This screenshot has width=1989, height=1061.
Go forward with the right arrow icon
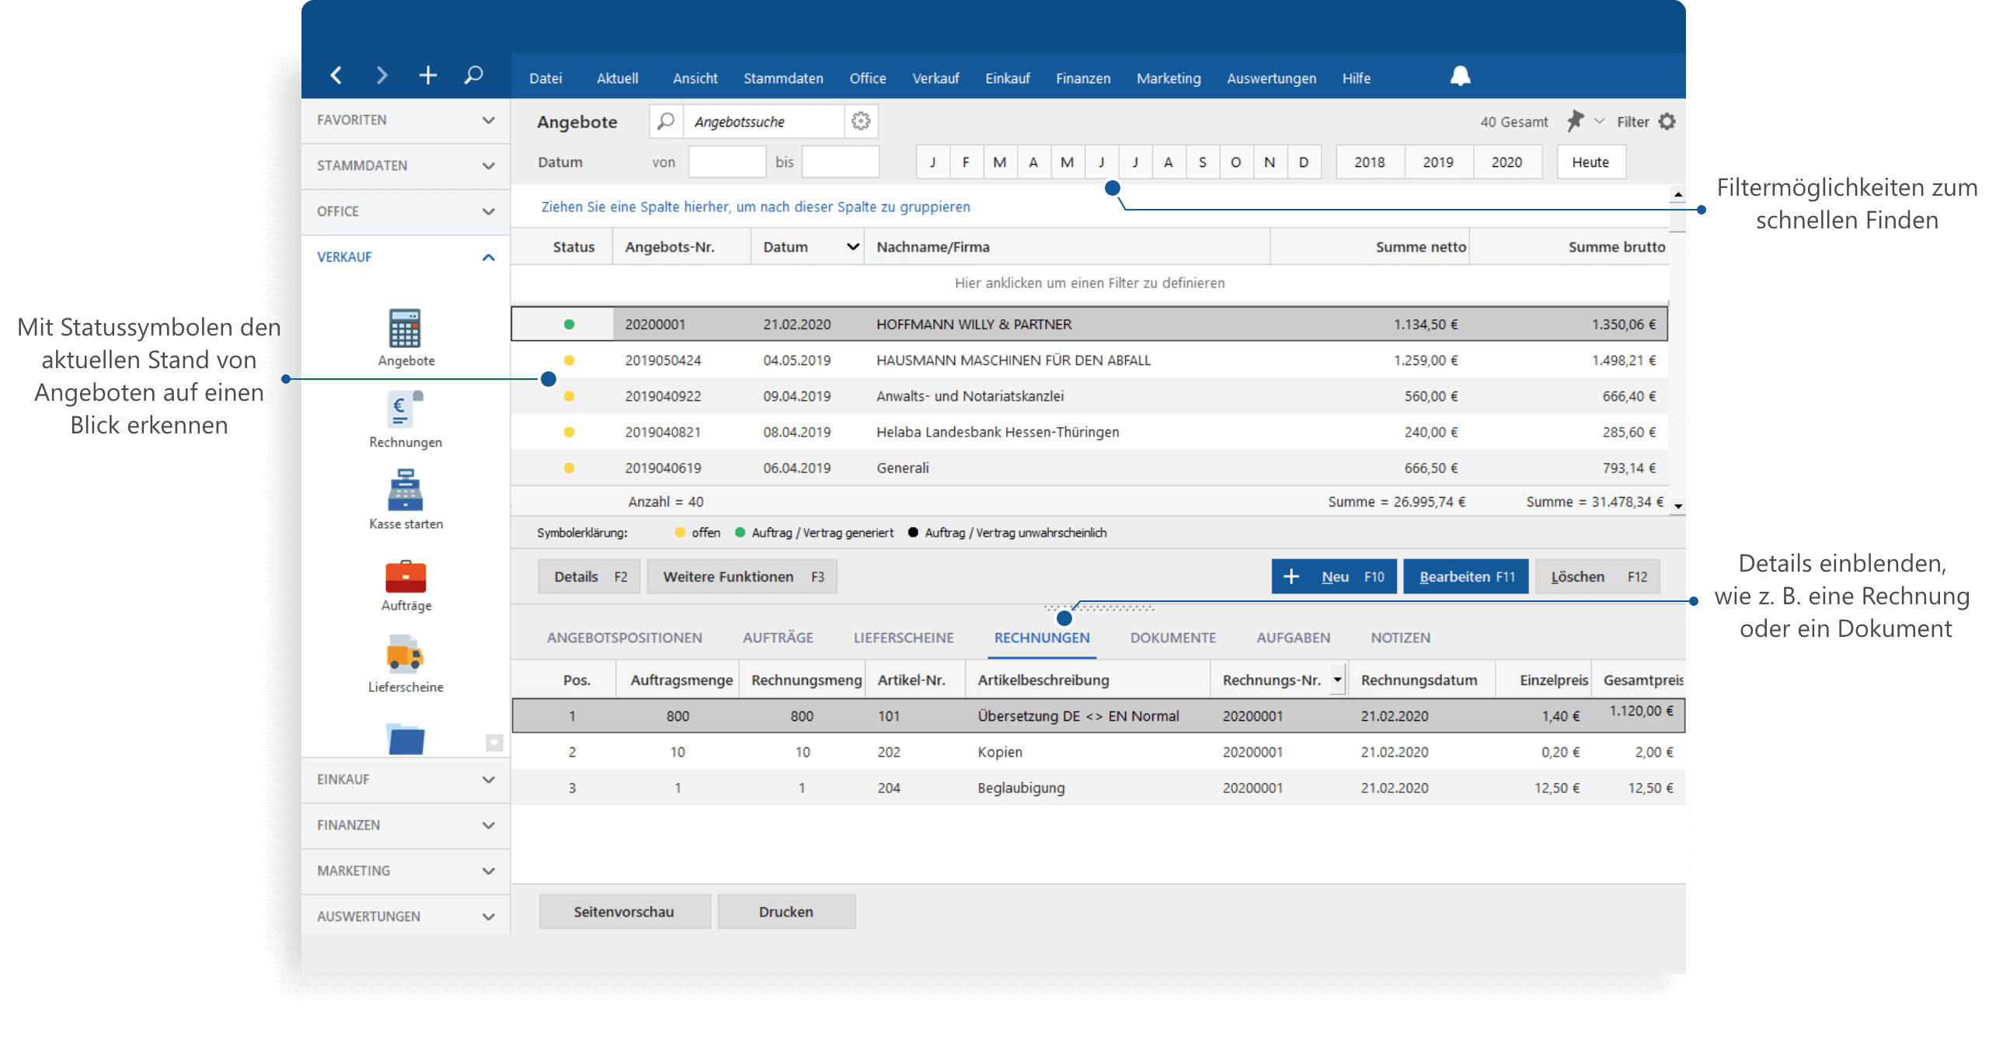(381, 75)
